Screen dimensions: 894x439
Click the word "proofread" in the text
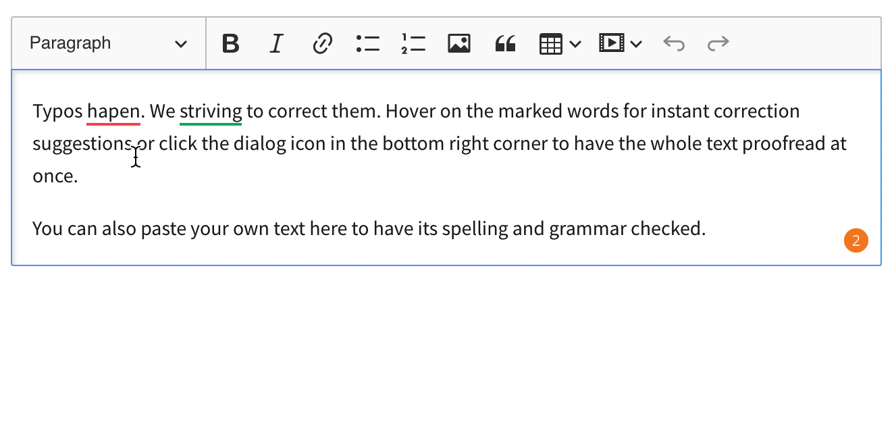pos(784,144)
